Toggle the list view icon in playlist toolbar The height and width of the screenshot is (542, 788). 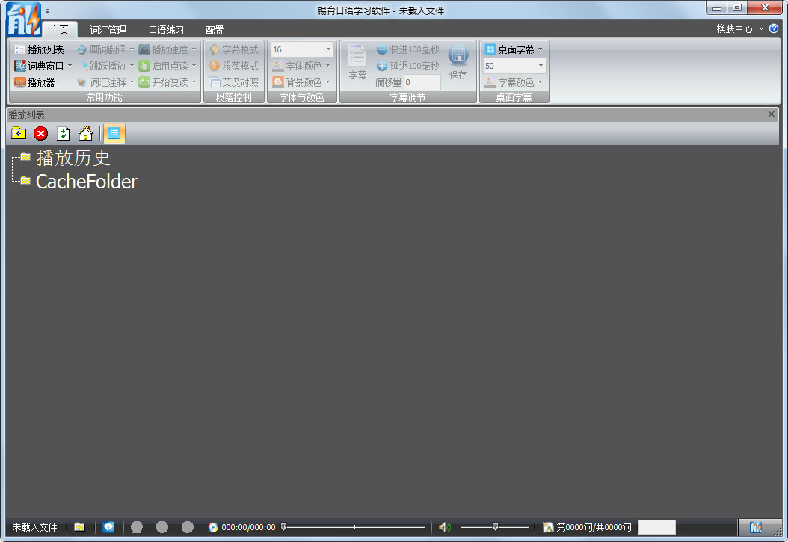114,133
